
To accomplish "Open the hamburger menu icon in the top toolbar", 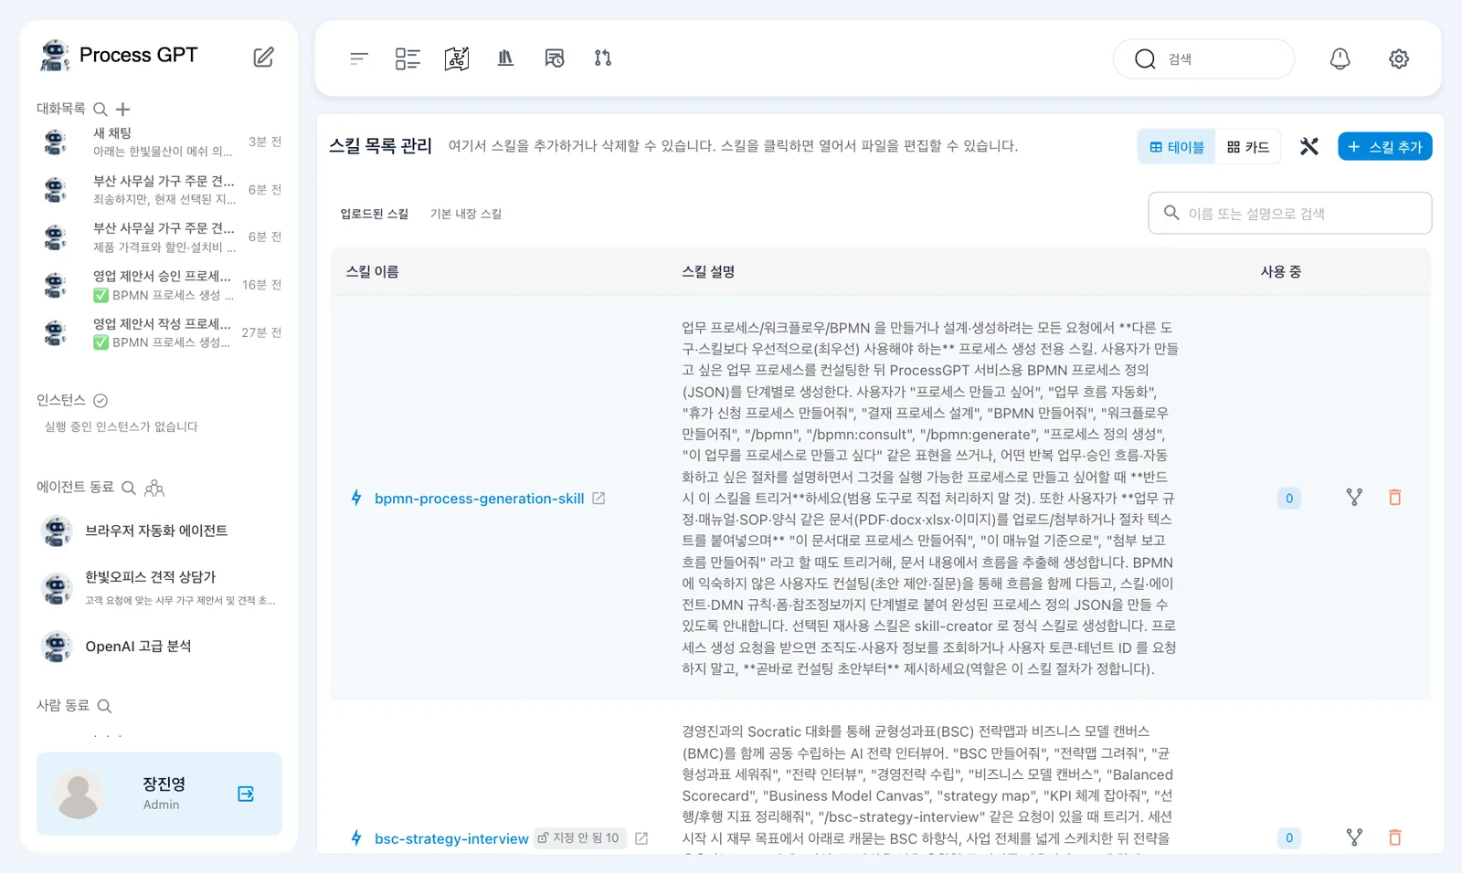I will tap(359, 58).
